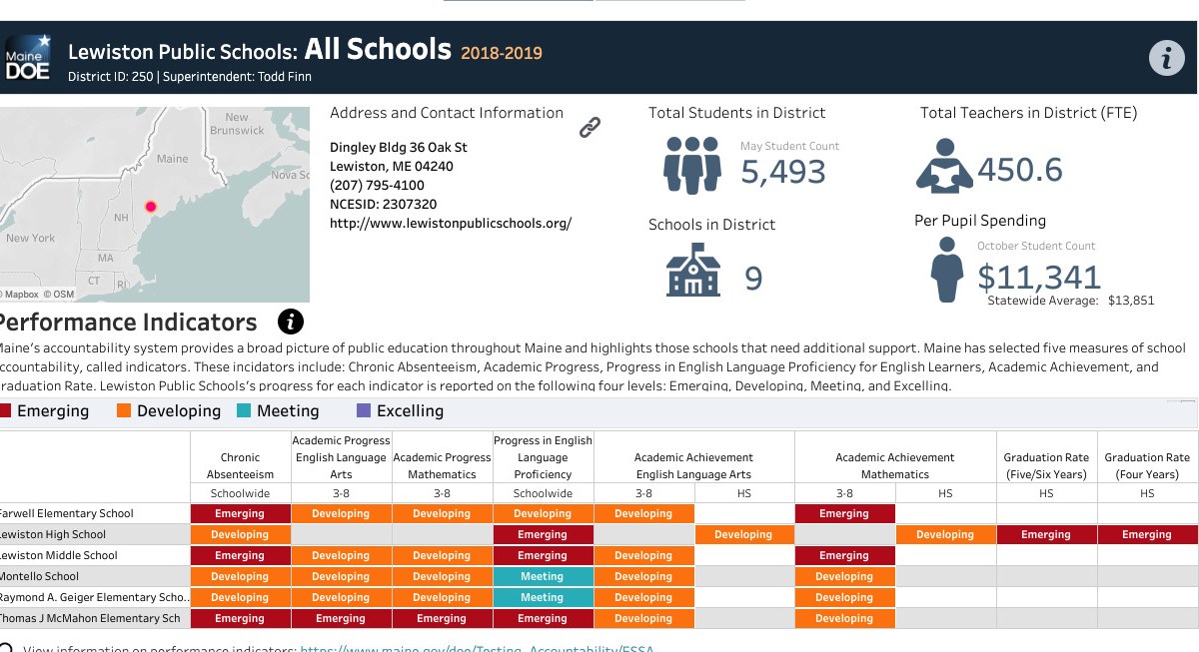The width and height of the screenshot is (1199, 652).
Task: Select the Meeting teal legend swatch
Action: point(244,410)
